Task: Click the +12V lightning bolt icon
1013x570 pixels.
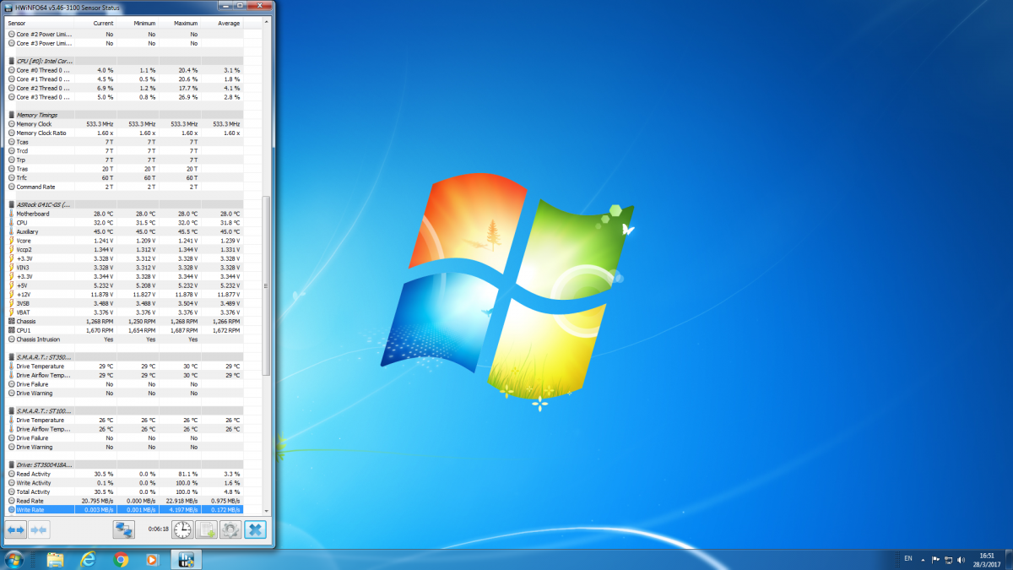Action: tap(12, 294)
